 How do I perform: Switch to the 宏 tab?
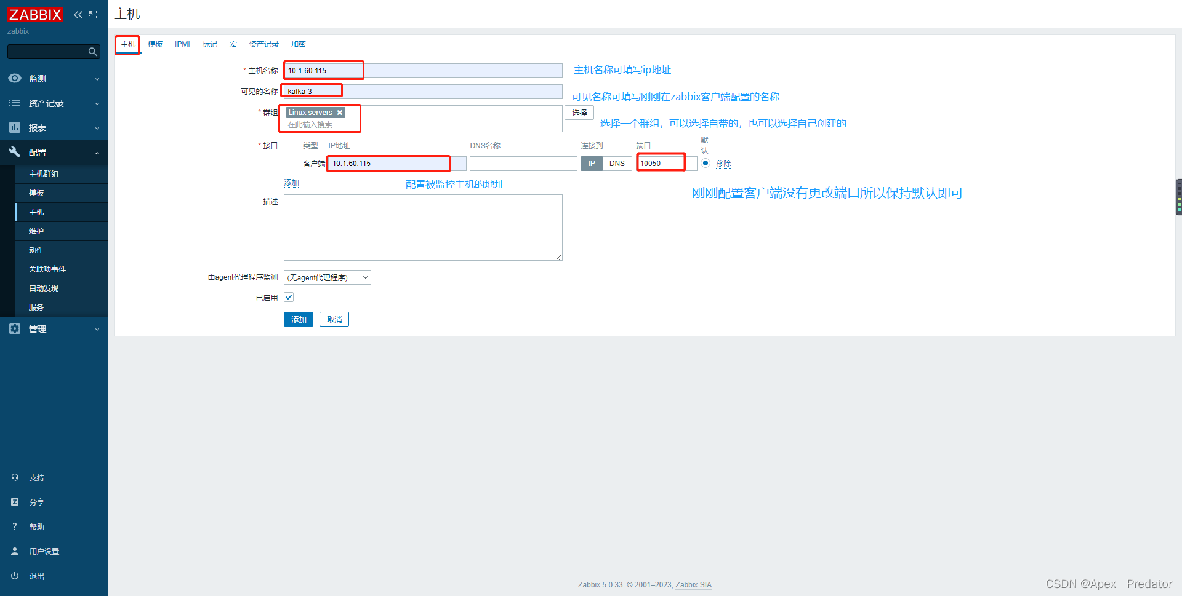[x=233, y=44]
